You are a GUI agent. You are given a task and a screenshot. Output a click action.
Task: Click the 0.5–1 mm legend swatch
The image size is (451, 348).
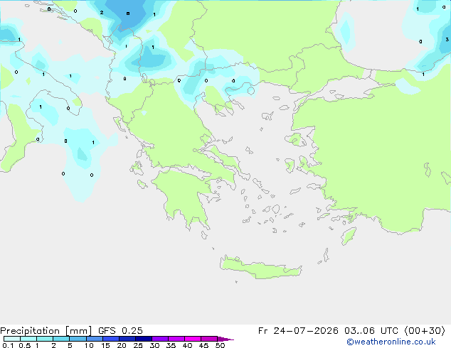tap(28, 339)
